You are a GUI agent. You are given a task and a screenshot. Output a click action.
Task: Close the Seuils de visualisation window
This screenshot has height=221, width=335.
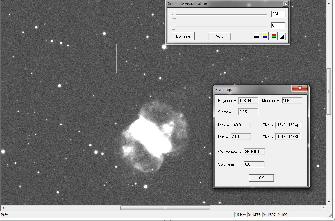286,4
